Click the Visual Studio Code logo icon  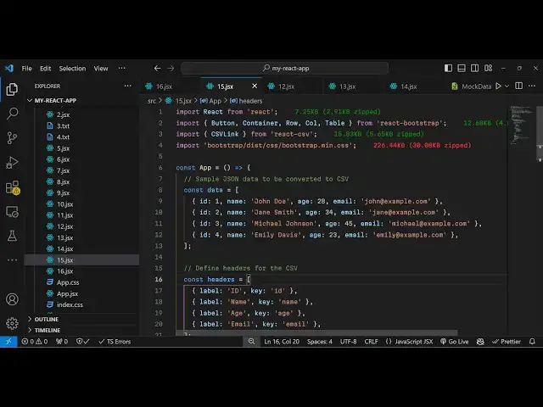9,68
